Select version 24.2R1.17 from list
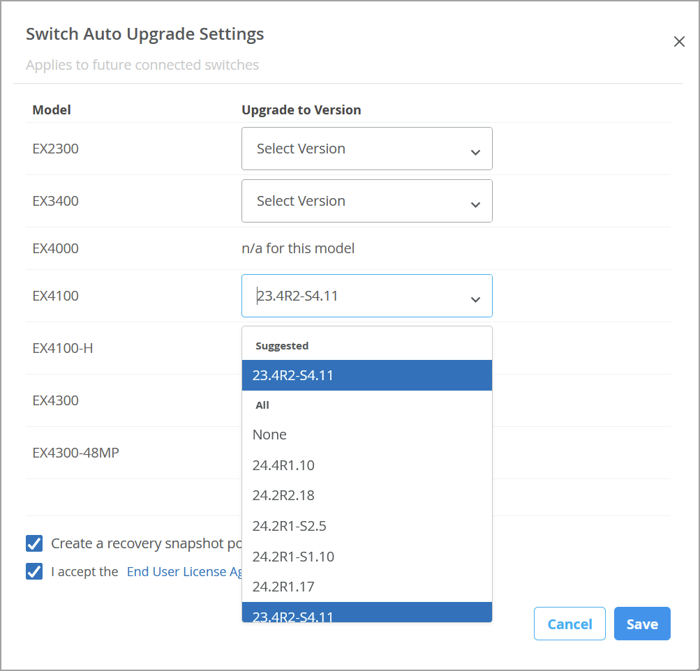 click(366, 587)
